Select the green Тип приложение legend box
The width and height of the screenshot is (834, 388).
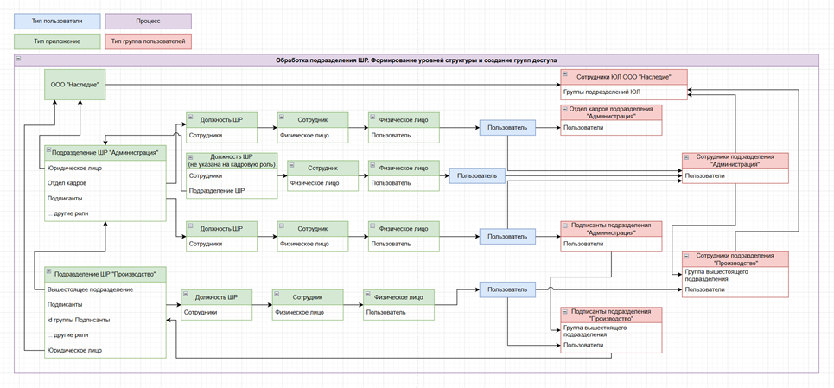tap(56, 41)
